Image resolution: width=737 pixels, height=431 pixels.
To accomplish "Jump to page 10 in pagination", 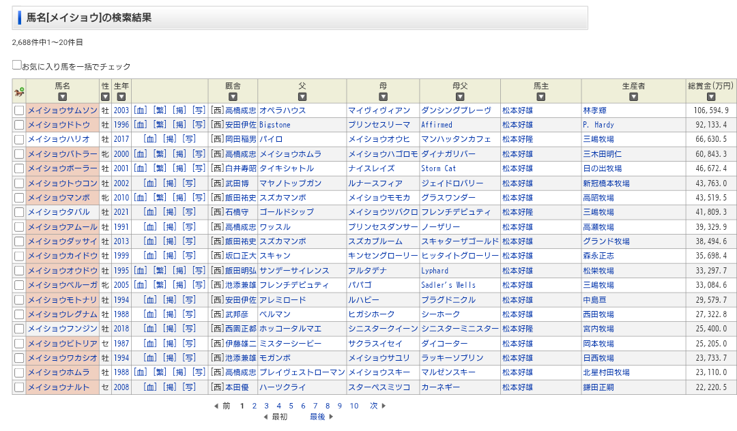I will coord(353,406).
